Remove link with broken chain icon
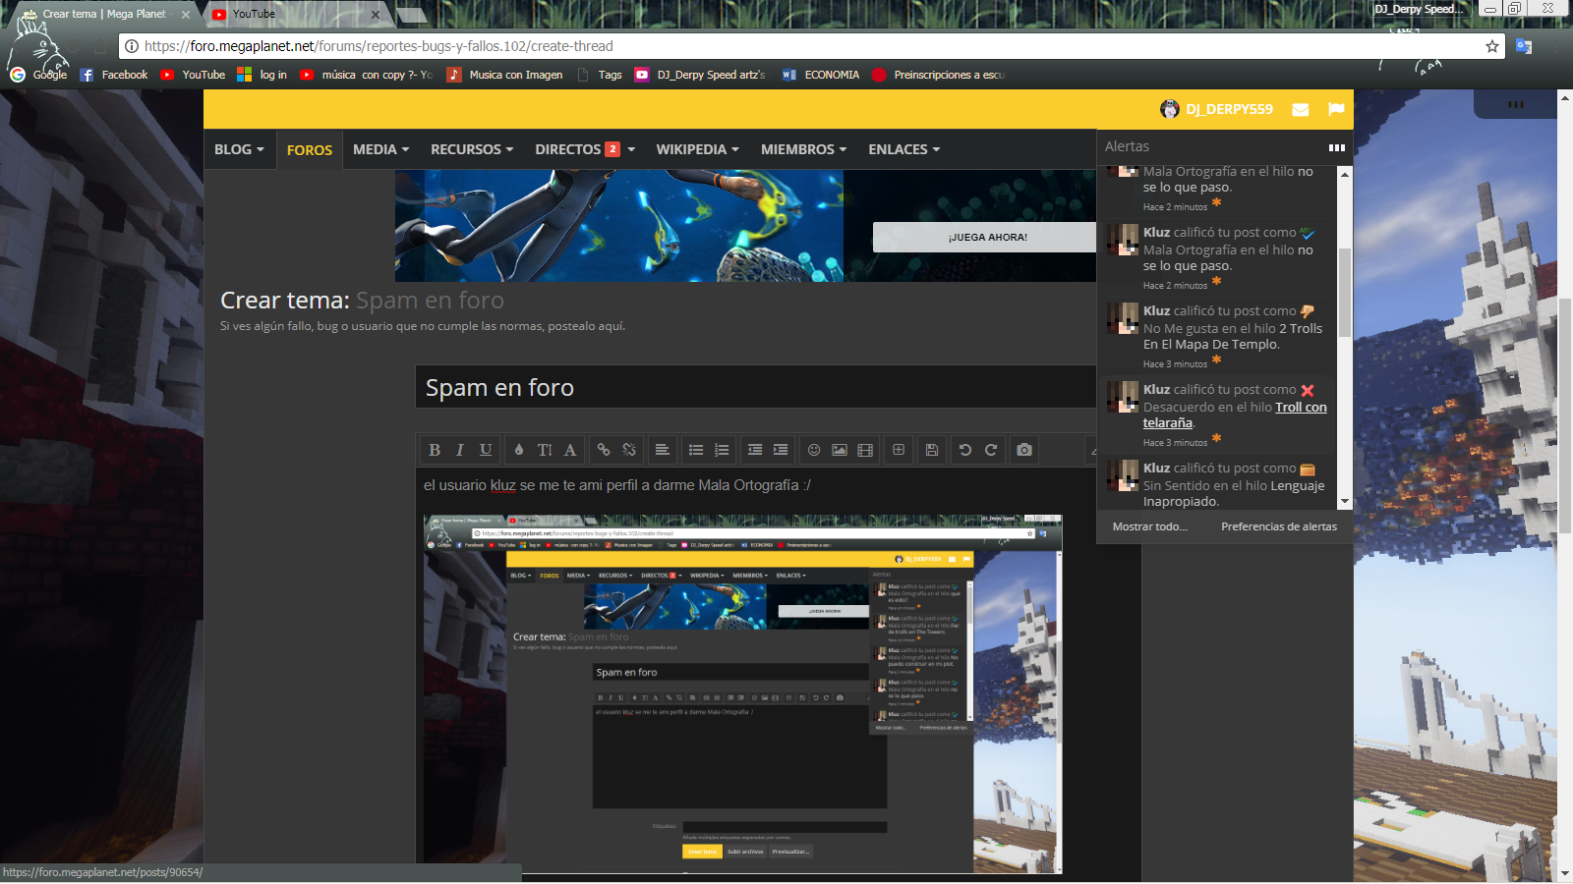The height and width of the screenshot is (884, 1573). 629,450
